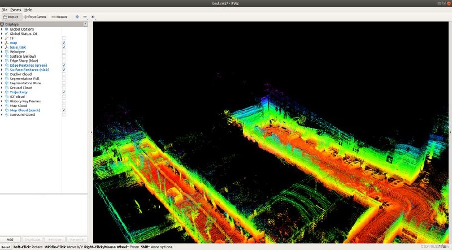The width and height of the screenshot is (452, 250).
Task: Click the Reset button in status bar
Action: [x=6, y=247]
